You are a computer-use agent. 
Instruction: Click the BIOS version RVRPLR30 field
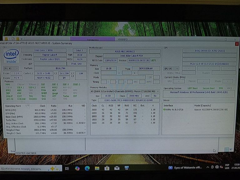(139, 60)
